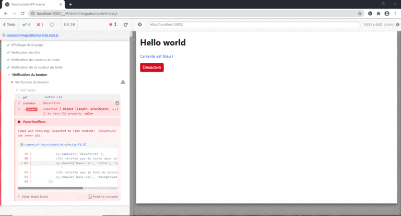Click the Hello world heading
The image size is (401, 216).
(163, 42)
